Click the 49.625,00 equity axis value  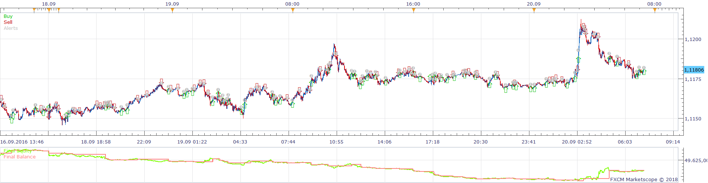click(x=696, y=161)
